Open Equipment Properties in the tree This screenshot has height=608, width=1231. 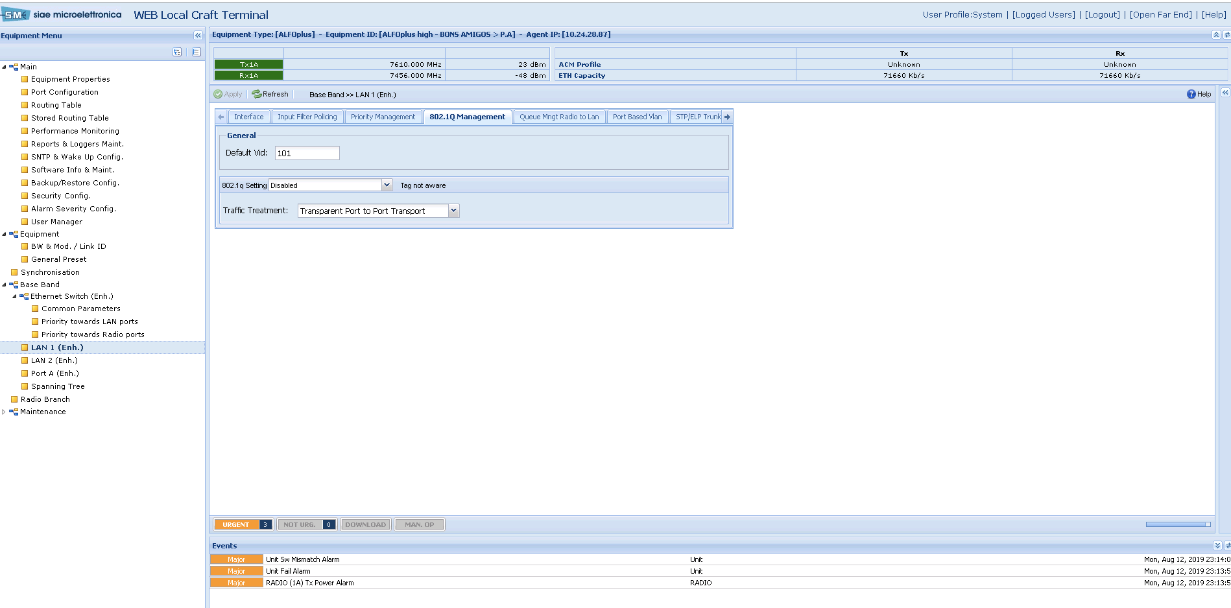71,79
